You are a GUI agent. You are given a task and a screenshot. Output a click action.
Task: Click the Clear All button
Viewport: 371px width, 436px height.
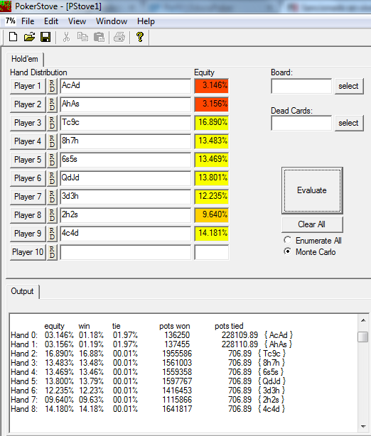[x=312, y=224]
